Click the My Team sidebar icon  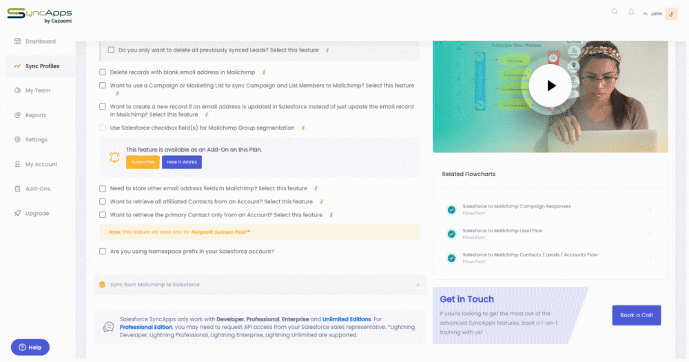point(17,90)
